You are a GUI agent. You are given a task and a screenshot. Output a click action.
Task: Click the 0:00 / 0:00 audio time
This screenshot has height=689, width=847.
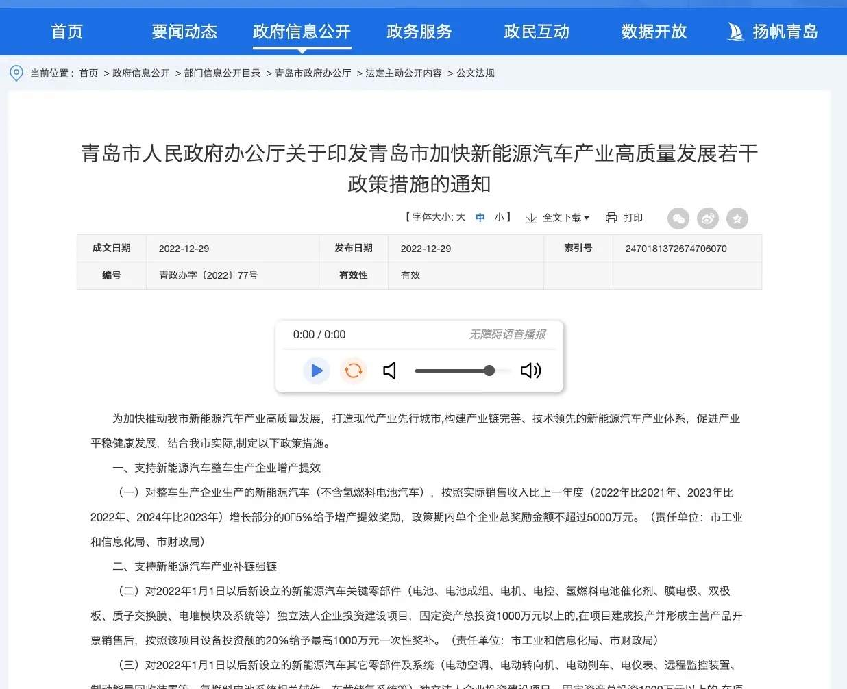(319, 334)
